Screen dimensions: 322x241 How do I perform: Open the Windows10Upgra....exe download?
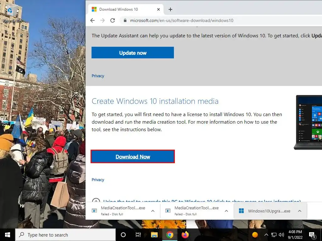coord(265,211)
